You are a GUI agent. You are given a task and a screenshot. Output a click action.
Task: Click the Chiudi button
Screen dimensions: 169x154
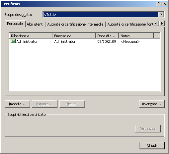152,145
